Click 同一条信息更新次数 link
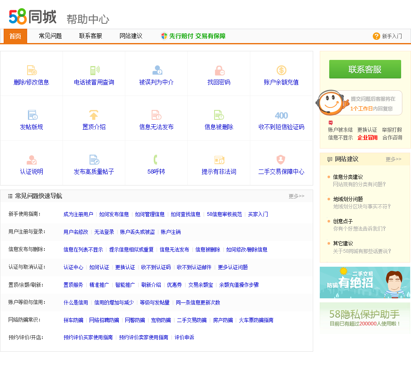This screenshot has width=411, height=373. click(x=198, y=302)
